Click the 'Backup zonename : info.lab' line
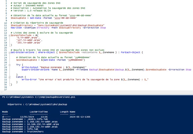 tap(20, 129)
